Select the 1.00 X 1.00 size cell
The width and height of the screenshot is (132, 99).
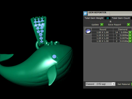(x=102, y=32)
